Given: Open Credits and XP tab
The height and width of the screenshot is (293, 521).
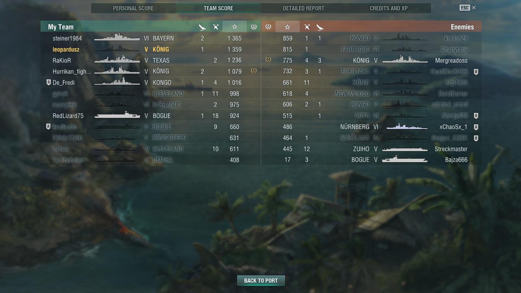Looking at the screenshot, I should click(388, 8).
